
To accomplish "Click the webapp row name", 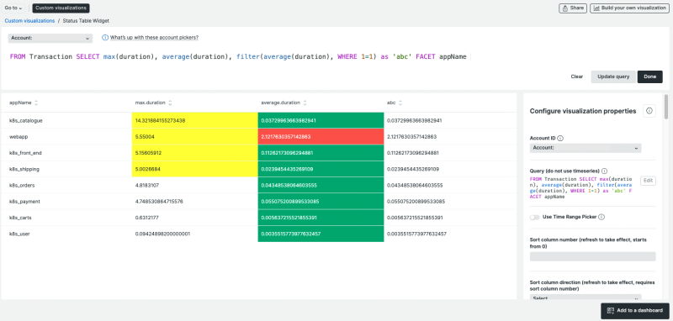I will (19, 137).
